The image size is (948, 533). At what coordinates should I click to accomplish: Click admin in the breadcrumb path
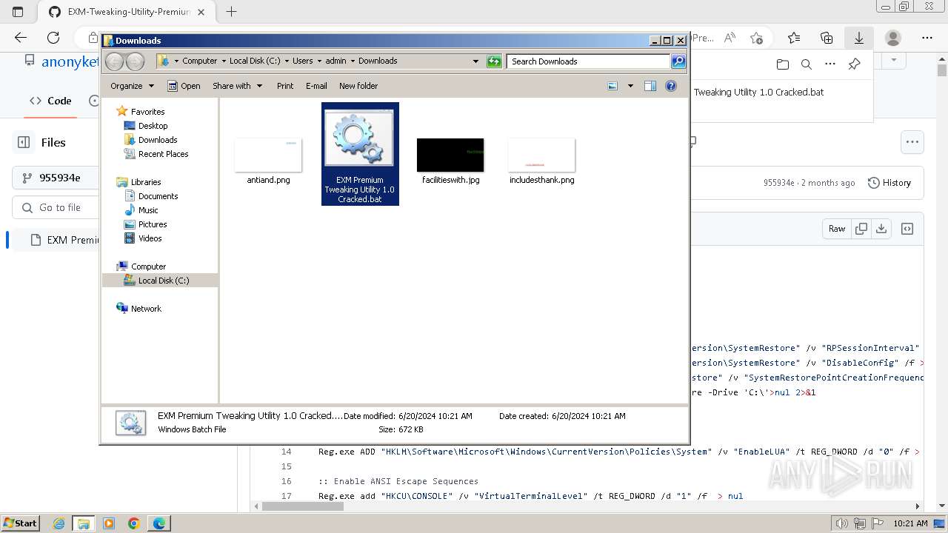pyautogui.click(x=336, y=61)
